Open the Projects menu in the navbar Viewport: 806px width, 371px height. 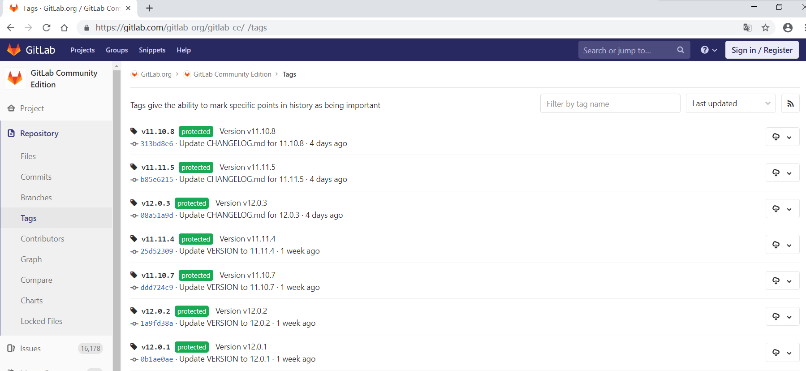point(82,50)
